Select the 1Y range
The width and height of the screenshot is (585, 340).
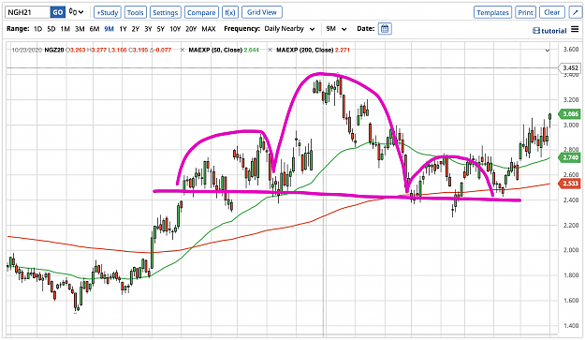pyautogui.click(x=123, y=29)
